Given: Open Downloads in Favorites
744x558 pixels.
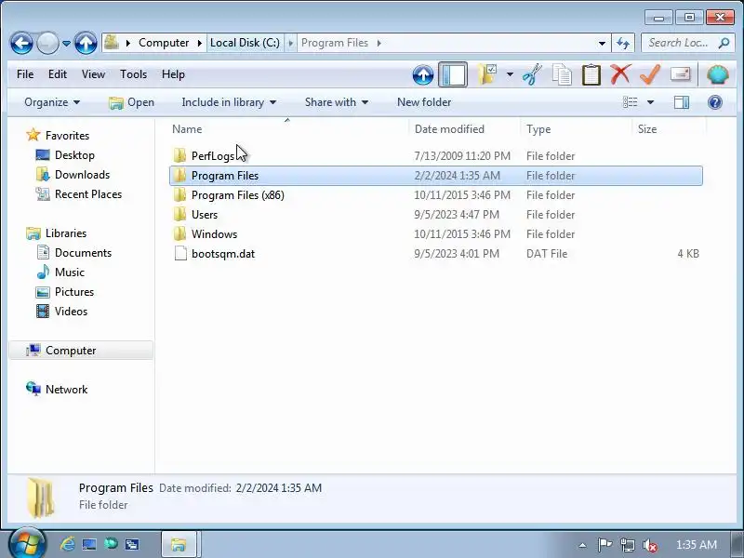Looking at the screenshot, I should [x=82, y=175].
